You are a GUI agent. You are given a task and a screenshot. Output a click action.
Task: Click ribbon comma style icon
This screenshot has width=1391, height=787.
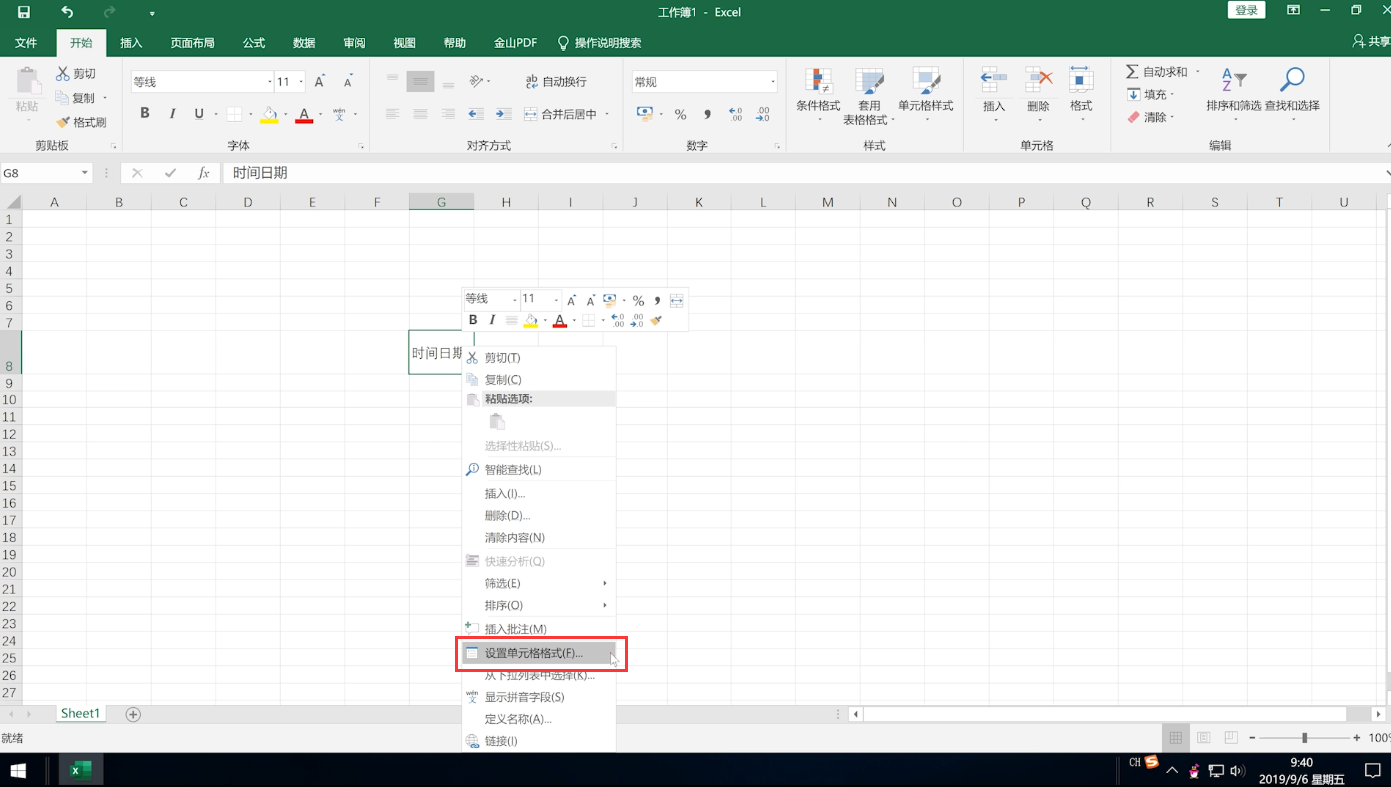coord(707,114)
